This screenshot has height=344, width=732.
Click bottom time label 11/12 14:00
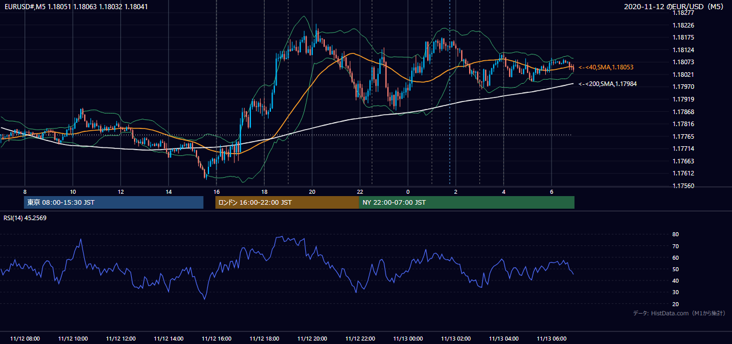click(x=168, y=339)
